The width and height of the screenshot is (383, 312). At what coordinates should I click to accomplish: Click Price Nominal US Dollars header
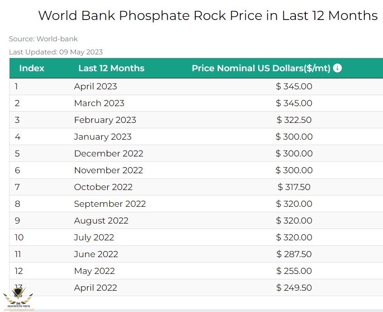pos(261,68)
